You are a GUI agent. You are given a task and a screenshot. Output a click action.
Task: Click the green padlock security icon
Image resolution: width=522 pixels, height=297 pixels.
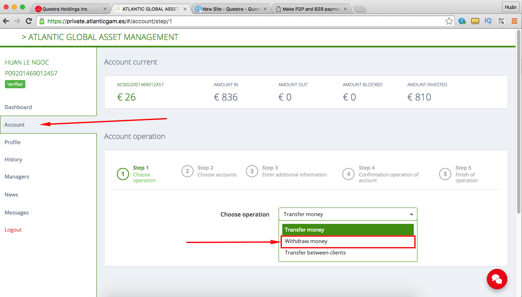click(x=42, y=21)
